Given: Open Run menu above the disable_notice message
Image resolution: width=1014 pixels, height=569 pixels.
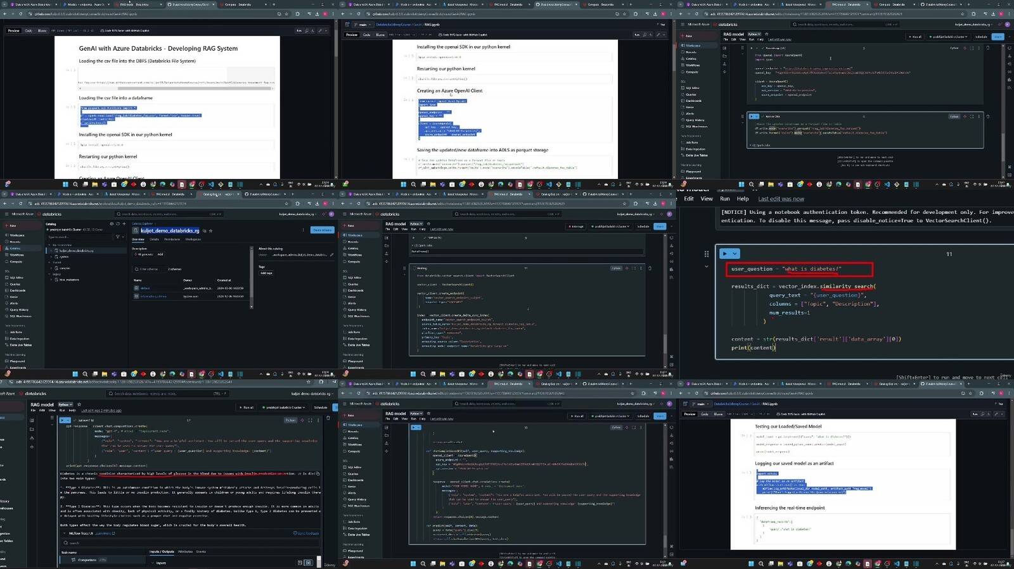Looking at the screenshot, I should 725,199.
